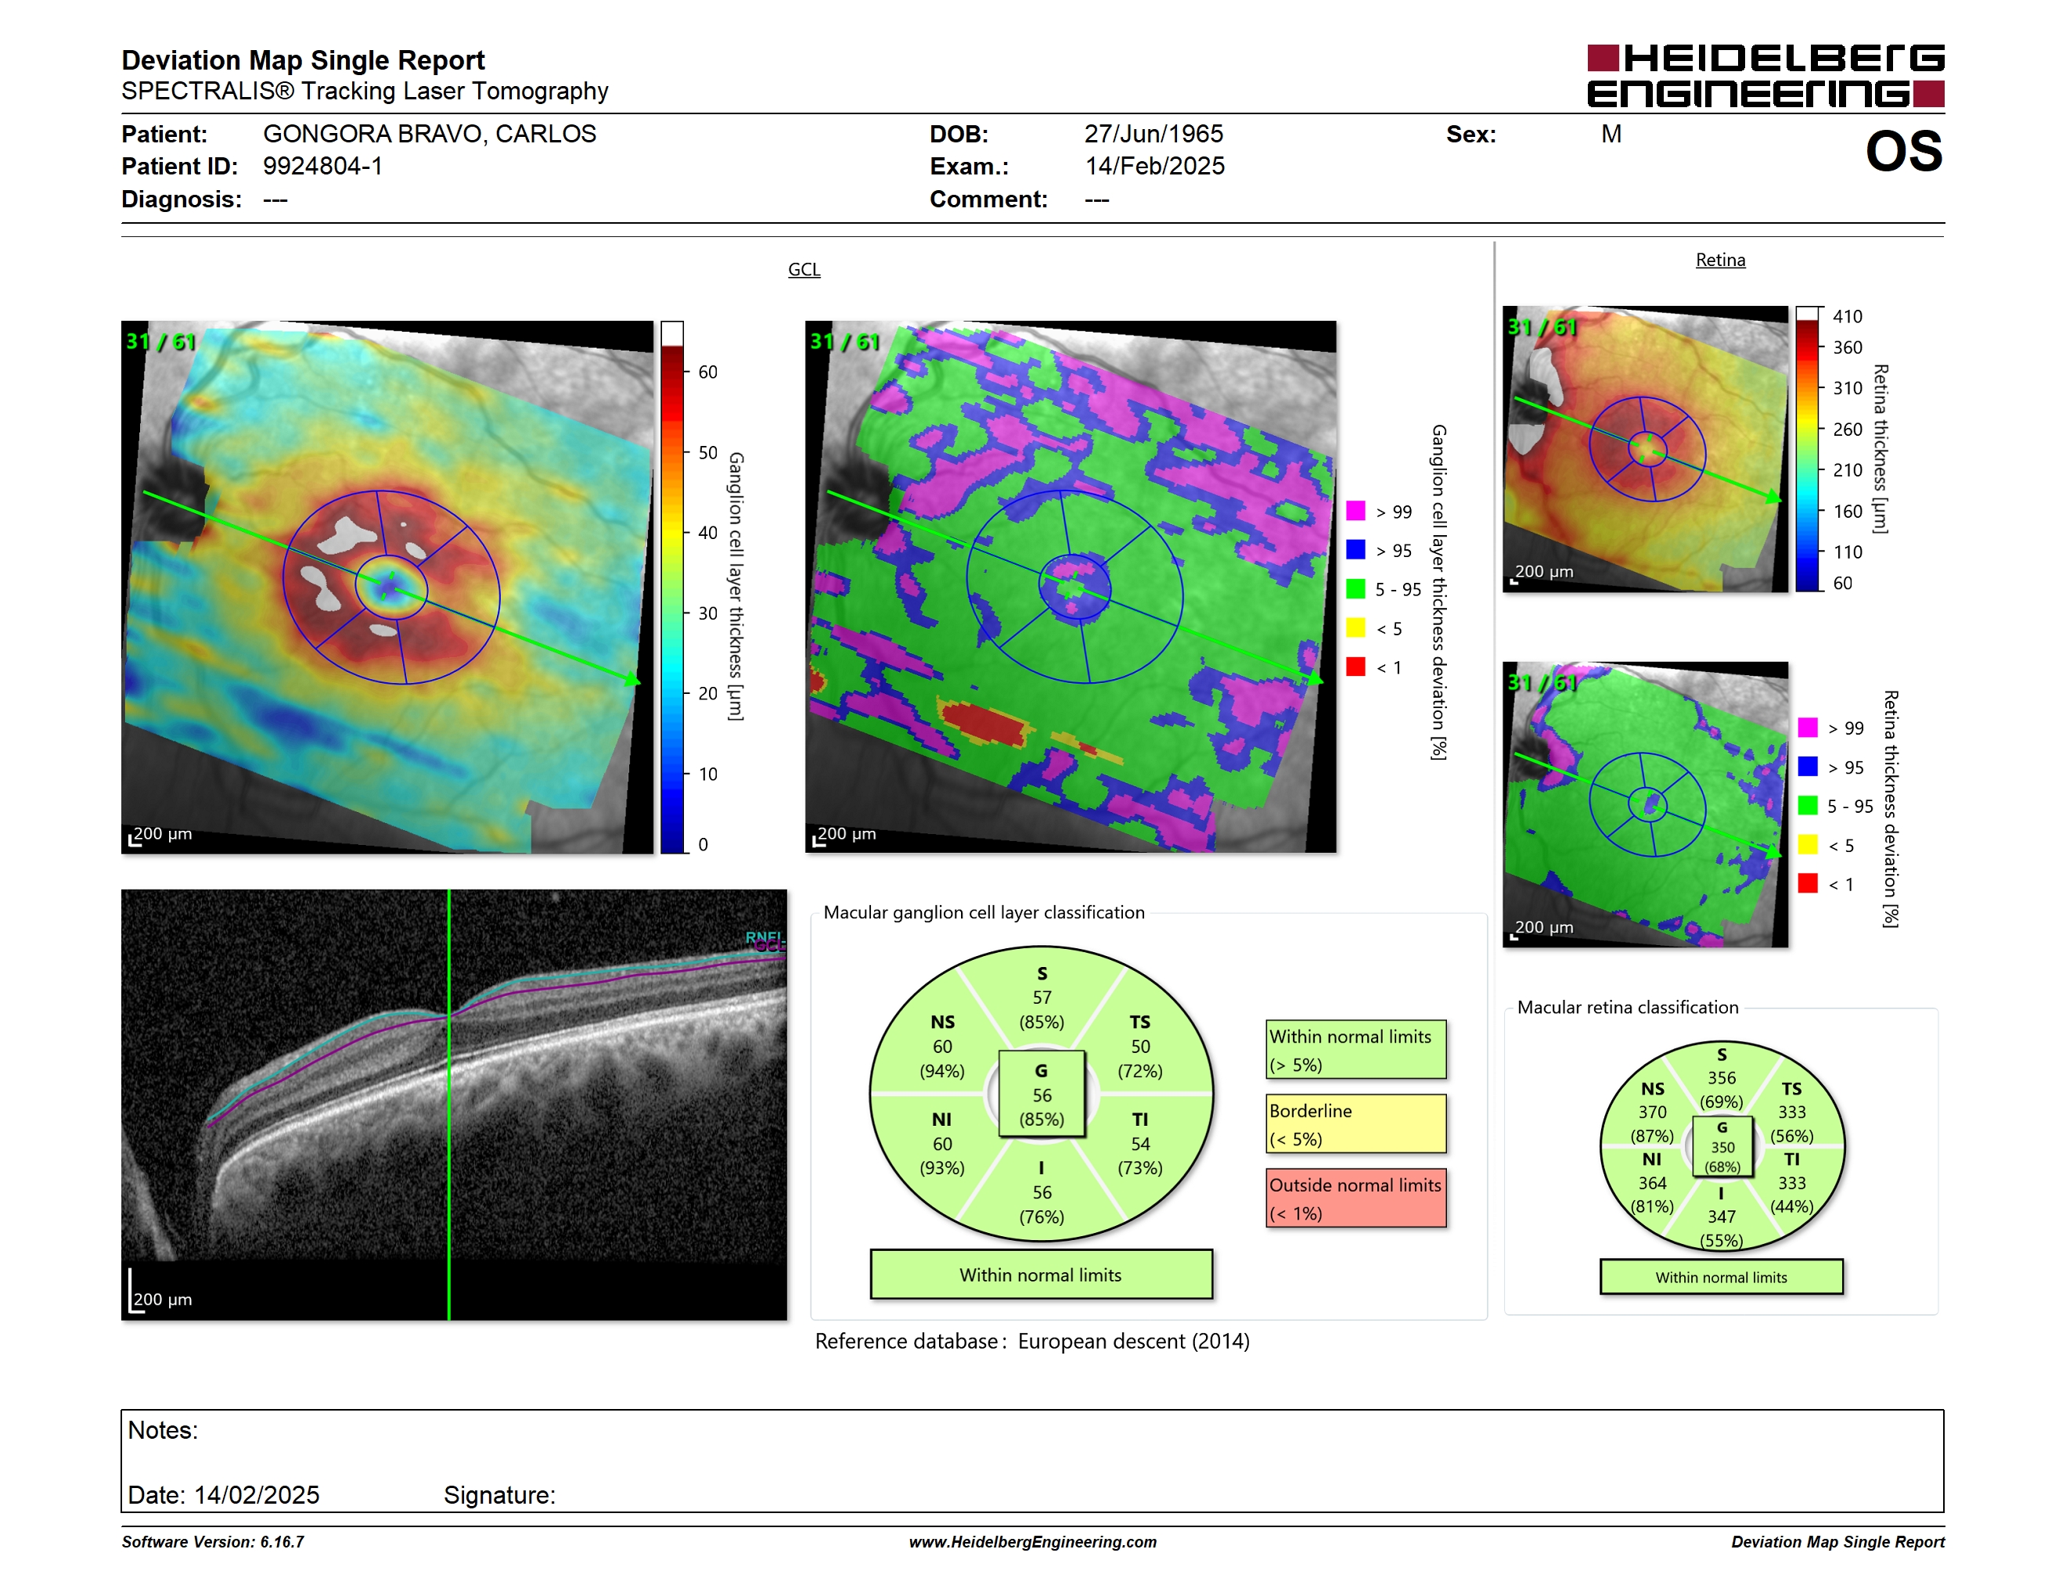This screenshot has width=2066, height=1596.
Task: Click the blue >95 swatch in GCL deviation legend
Action: tap(1355, 549)
